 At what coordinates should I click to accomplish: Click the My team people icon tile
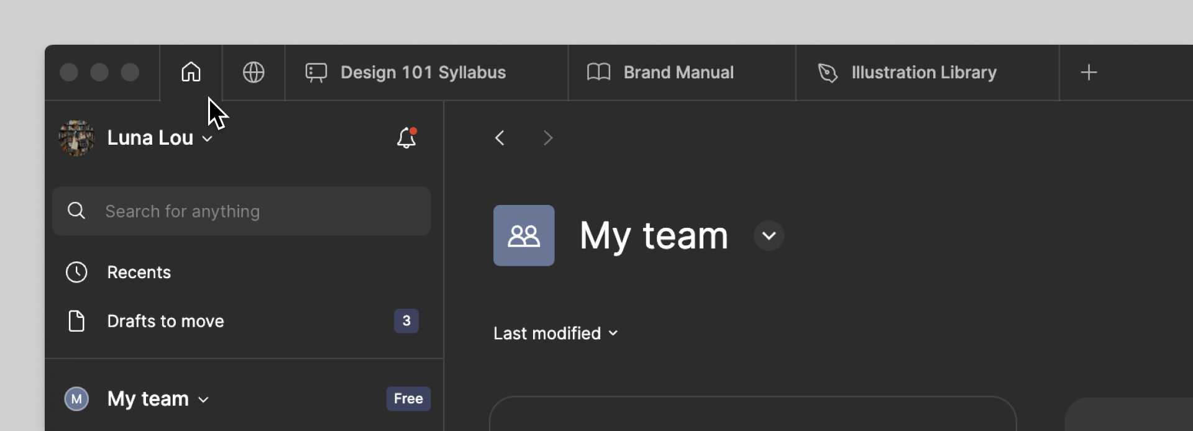tap(523, 235)
